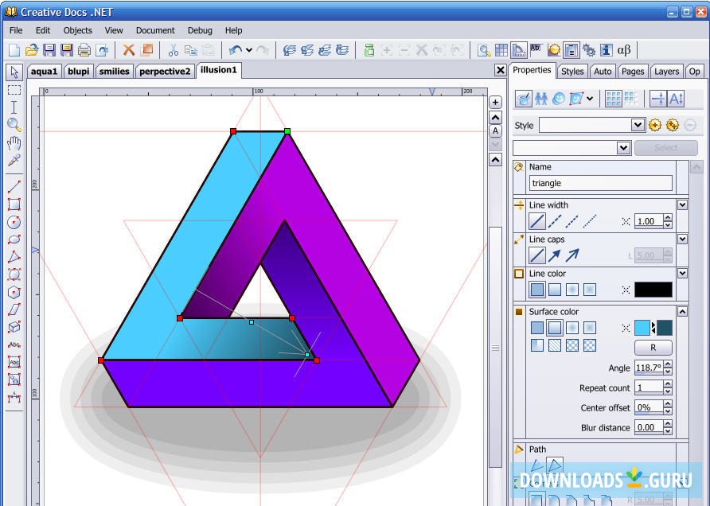Screen dimensions: 710x506
Task: Click the light blue Surface color swatch
Action: point(642,328)
